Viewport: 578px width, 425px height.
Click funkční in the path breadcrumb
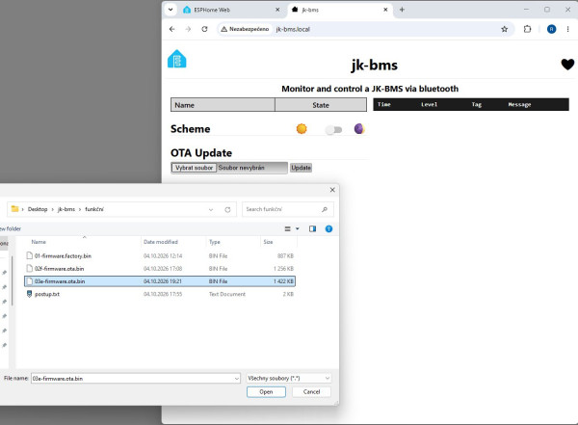tap(94, 209)
